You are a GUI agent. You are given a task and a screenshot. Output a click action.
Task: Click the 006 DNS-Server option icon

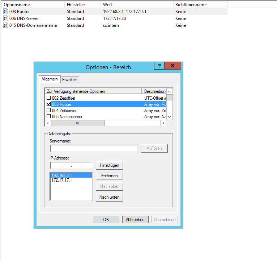pos(6,18)
